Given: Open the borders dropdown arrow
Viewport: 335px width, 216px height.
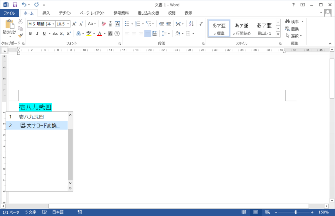Looking at the screenshot, I should [193, 33].
